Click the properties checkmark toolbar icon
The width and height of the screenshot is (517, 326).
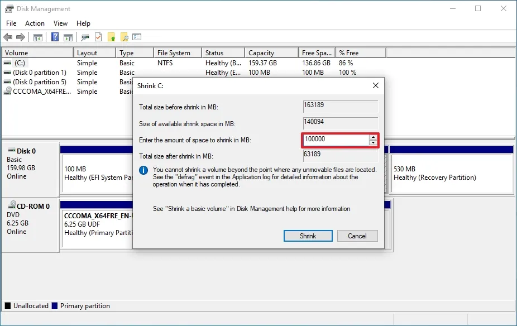point(97,37)
